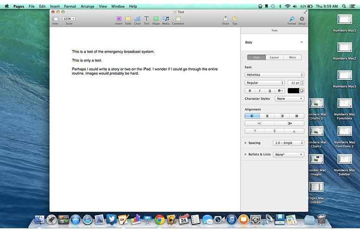The height and width of the screenshot is (232, 360).
Task: Add a Comment using toolbar icon
Action: click(x=178, y=19)
